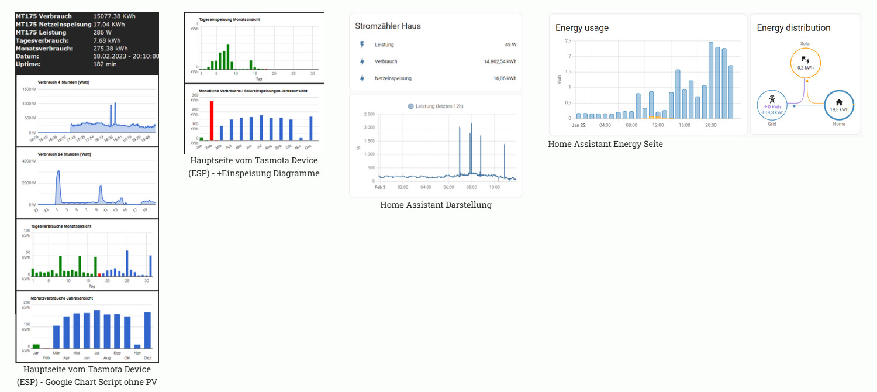Toggle the Leistung (letzten 12h) legend entry
This screenshot has width=877, height=392.
click(x=435, y=106)
